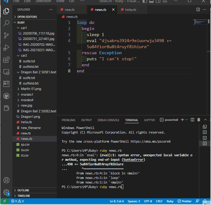Split the terminal pane
The height and width of the screenshot is (205, 211).
click(193, 120)
